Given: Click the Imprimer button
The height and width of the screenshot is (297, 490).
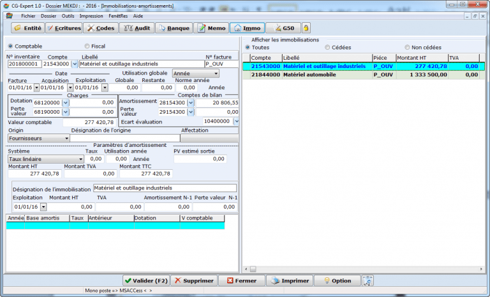Looking at the screenshot, I should tap(290, 281).
